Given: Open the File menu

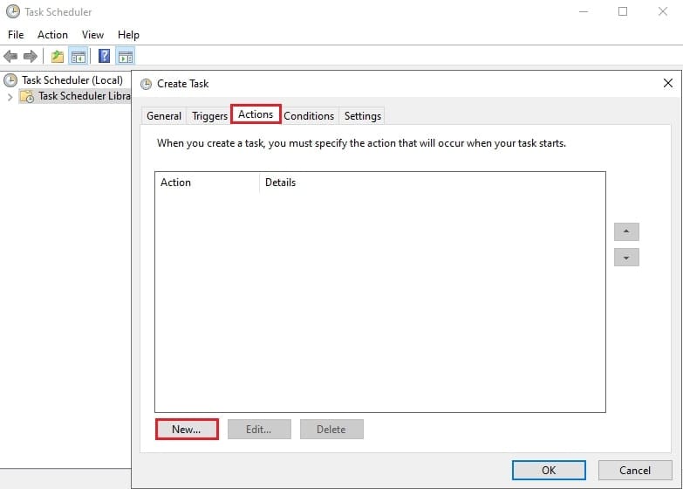Looking at the screenshot, I should pyautogui.click(x=16, y=35).
